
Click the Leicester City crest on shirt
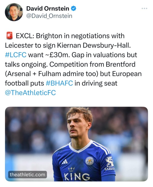click(x=89, y=161)
